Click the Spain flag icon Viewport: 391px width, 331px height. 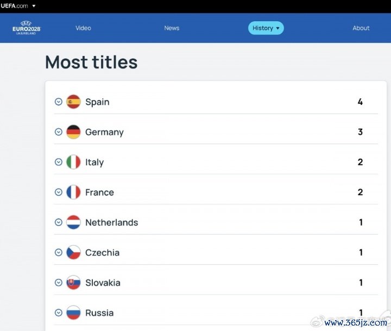(73, 102)
